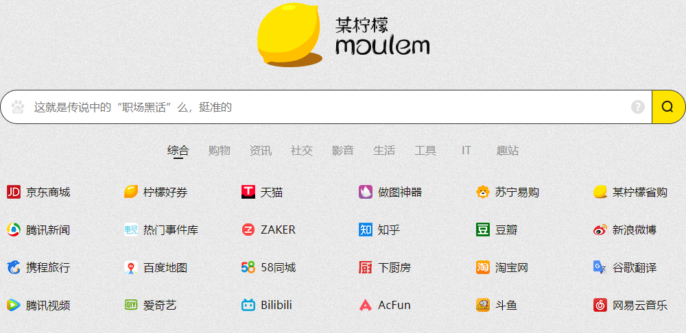Click the 58 icon beside 58同城
This screenshot has width=686, height=333.
(248, 267)
